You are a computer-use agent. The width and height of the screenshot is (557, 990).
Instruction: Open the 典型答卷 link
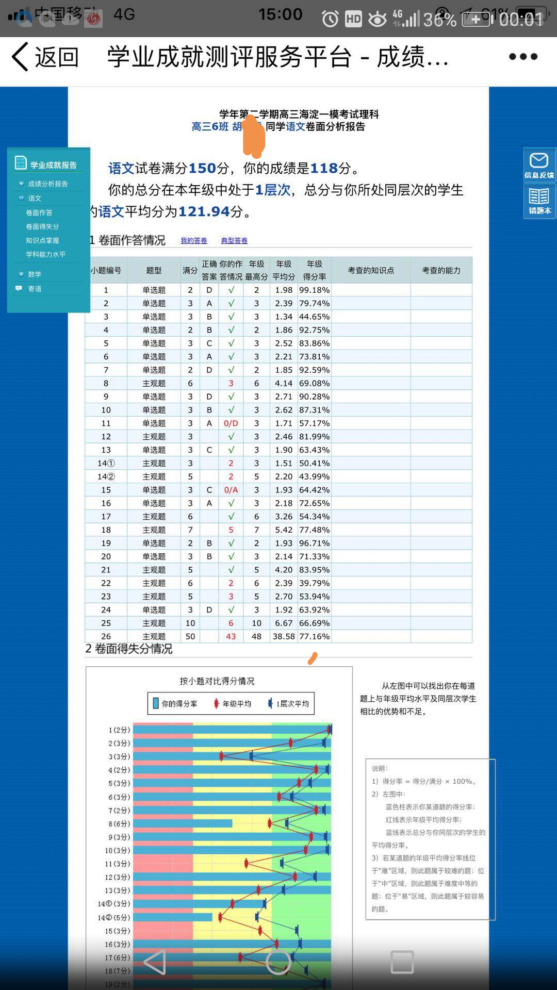(234, 241)
